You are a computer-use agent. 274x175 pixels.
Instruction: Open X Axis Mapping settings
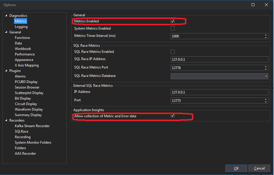pos(27,65)
